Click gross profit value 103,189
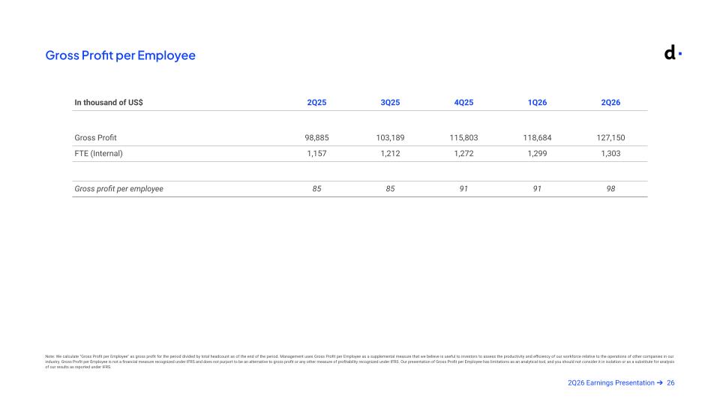This screenshot has height=405, width=720. pyautogui.click(x=390, y=138)
